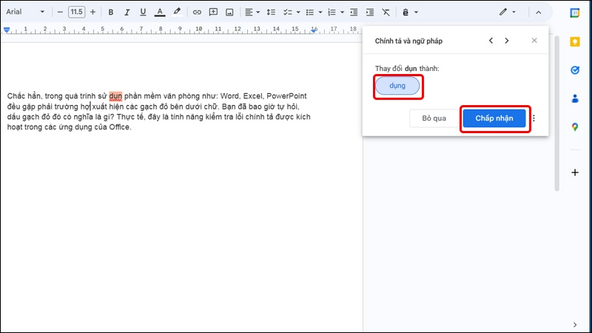
Task: Open the editing mode pencil dropdown
Action: tap(508, 12)
